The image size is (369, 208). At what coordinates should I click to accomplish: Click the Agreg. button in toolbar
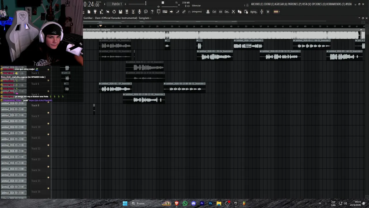coord(254,12)
